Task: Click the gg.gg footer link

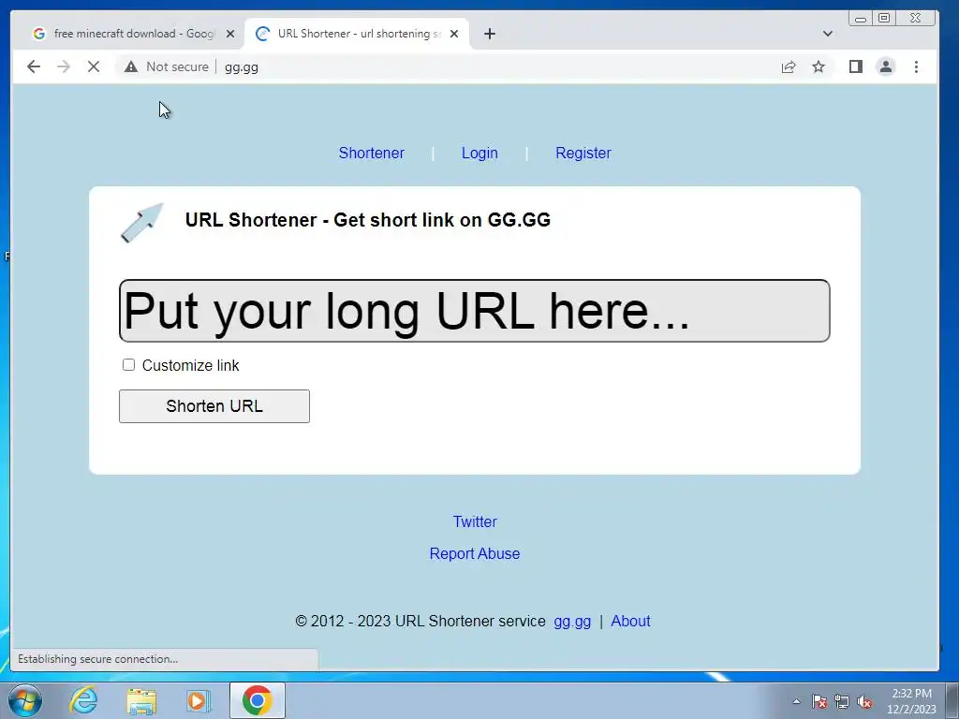Action: click(x=572, y=622)
